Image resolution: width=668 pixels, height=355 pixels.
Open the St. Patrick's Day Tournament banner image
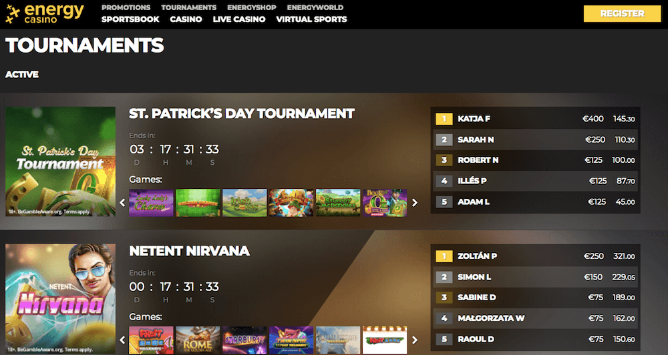click(61, 161)
